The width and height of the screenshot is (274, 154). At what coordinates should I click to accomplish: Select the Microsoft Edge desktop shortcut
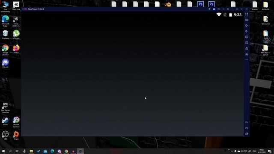tap(5, 21)
